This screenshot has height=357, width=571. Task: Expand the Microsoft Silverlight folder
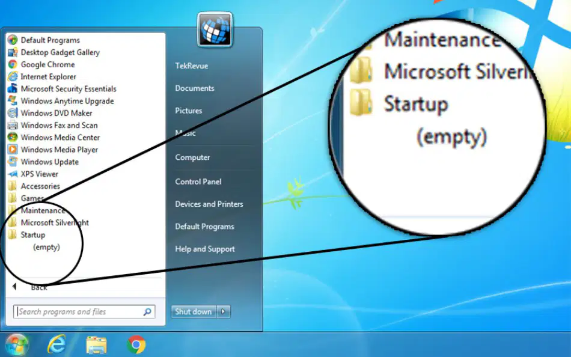[48, 222]
